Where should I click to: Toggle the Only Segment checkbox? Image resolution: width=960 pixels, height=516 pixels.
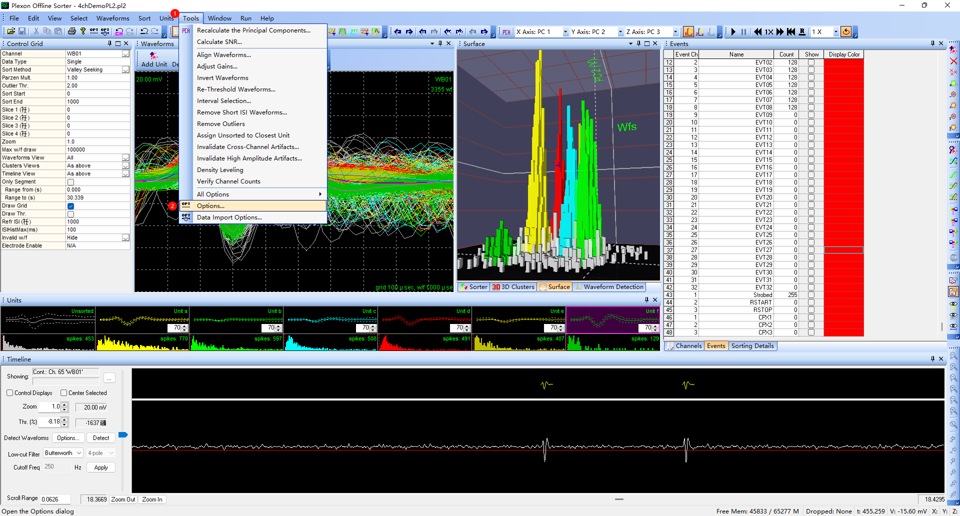[70, 182]
